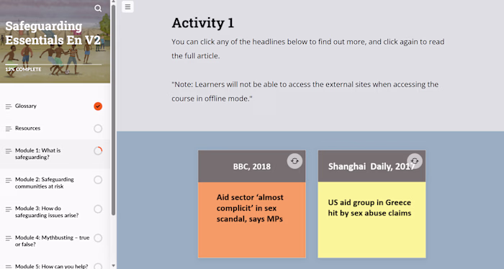Viewport: 504px width, 269px height.
Task: Click the Glossary completed checkmark circle
Action: [x=98, y=106]
